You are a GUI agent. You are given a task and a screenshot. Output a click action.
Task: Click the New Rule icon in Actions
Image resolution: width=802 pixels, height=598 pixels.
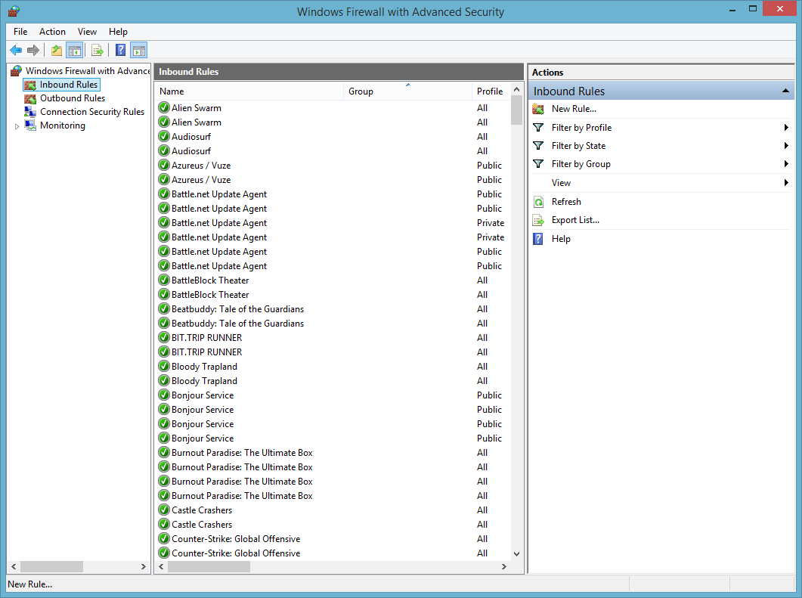(x=538, y=109)
